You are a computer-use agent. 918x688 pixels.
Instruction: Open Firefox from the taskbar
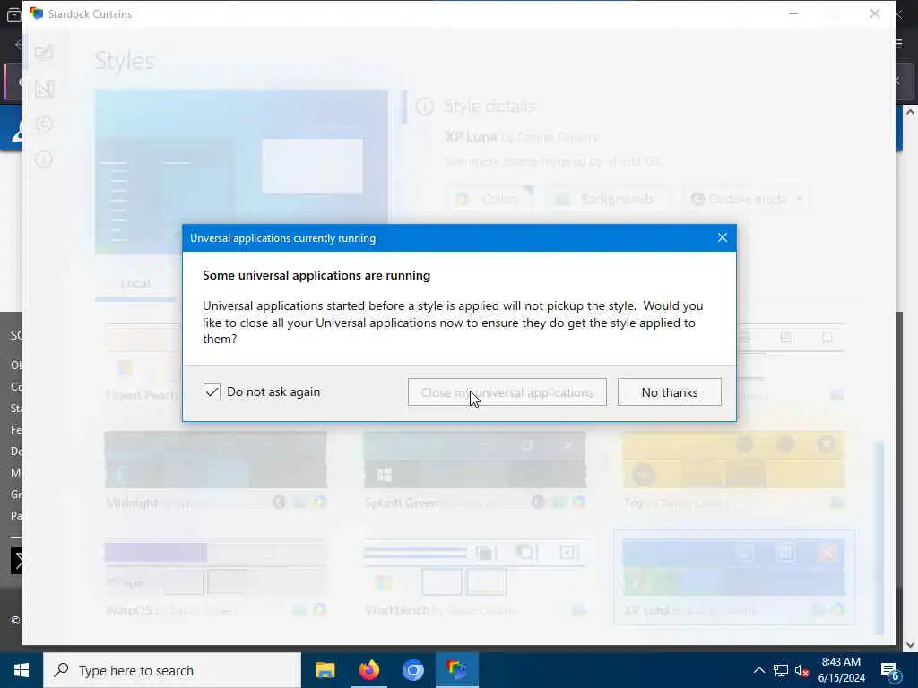(368, 670)
